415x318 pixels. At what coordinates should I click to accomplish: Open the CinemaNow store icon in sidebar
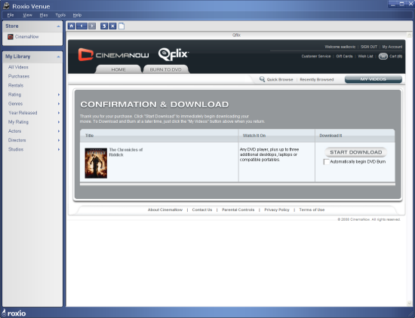pyautogui.click(x=11, y=37)
